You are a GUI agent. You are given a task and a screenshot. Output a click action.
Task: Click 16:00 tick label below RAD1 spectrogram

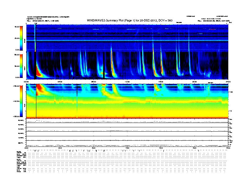coord(161,82)
